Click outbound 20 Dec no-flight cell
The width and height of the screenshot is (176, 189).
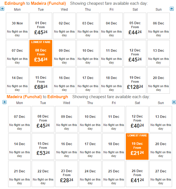(x=158, y=80)
